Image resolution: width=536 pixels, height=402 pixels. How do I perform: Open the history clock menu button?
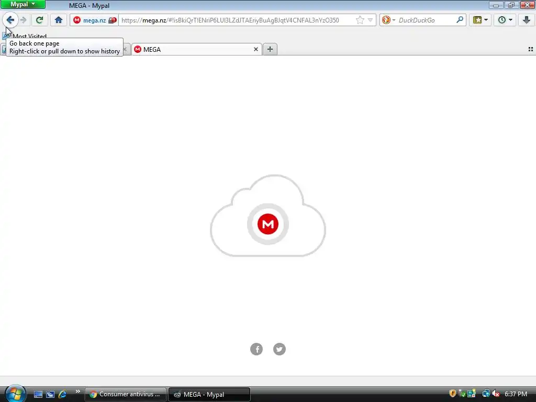pyautogui.click(x=505, y=20)
